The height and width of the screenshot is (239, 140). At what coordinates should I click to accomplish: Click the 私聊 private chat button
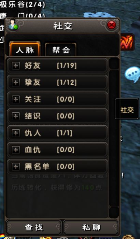(x=91, y=228)
